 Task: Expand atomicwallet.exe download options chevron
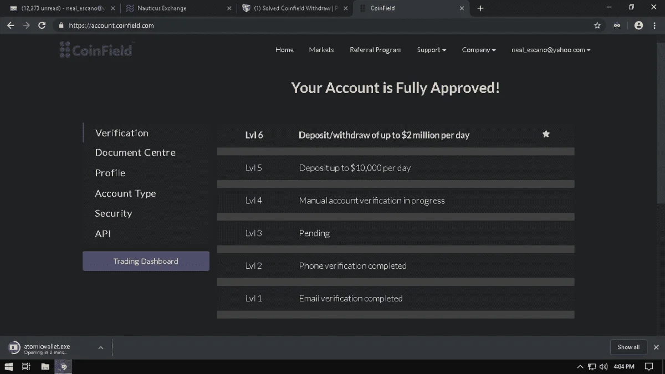click(x=101, y=347)
